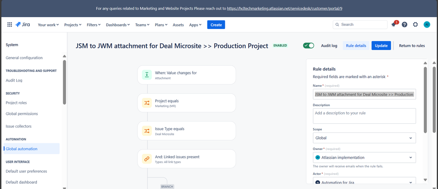
Task: Open the Actor dropdown
Action: point(364,181)
